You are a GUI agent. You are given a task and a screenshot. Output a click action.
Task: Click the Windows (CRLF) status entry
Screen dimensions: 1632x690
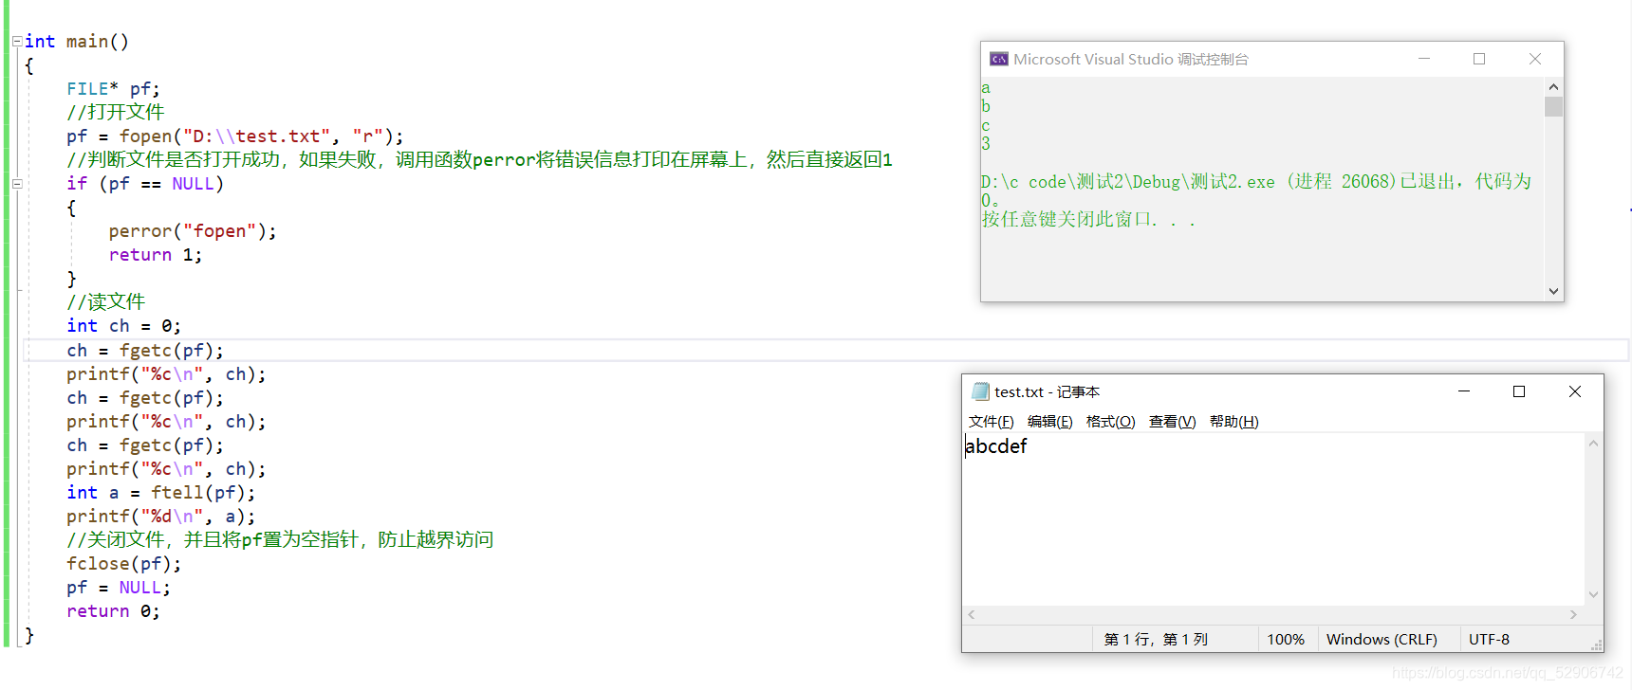coord(1382,640)
